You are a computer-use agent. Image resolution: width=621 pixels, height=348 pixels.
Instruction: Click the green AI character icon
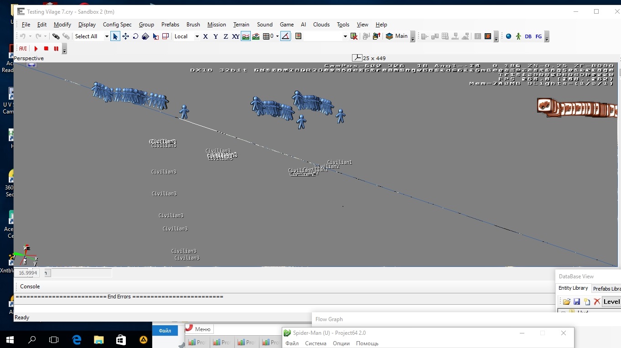click(518, 36)
